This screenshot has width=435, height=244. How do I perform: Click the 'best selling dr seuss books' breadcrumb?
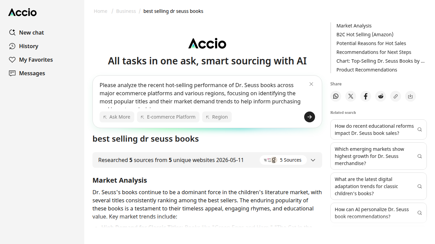click(173, 11)
